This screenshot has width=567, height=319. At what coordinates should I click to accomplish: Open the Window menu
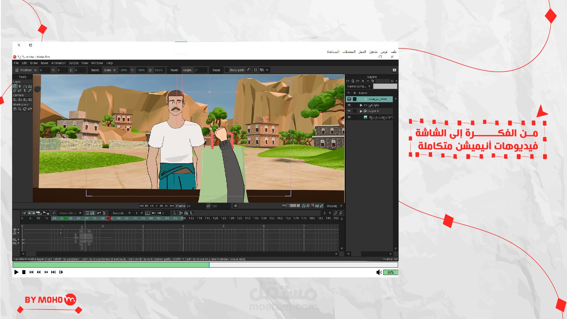click(x=97, y=63)
